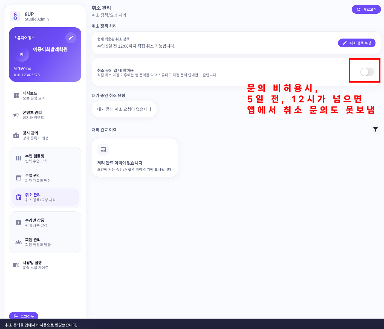Screen dimensions: 384x329
Task: Click the 스튜디오 정보 label
Action: pyautogui.click(x=24, y=38)
